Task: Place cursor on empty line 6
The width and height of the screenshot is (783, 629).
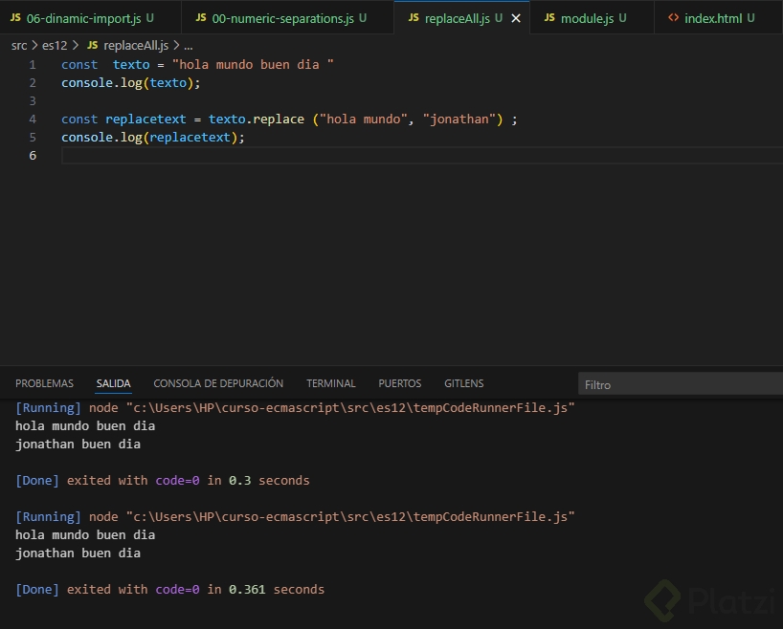Action: click(x=287, y=156)
